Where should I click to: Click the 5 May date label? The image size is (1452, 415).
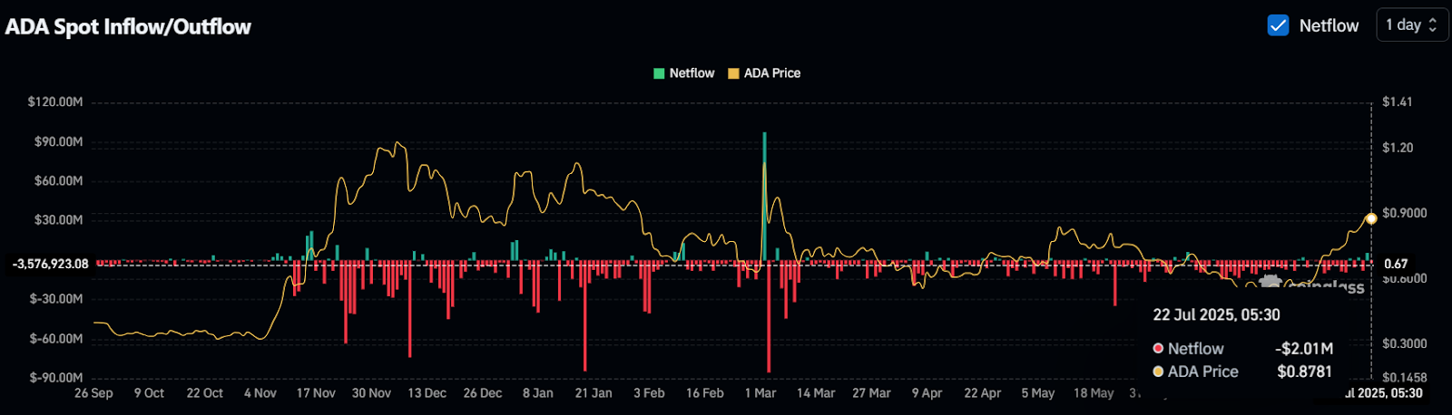click(1038, 393)
